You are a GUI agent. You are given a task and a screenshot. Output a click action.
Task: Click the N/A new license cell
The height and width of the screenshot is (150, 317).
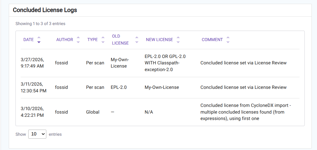(149, 112)
